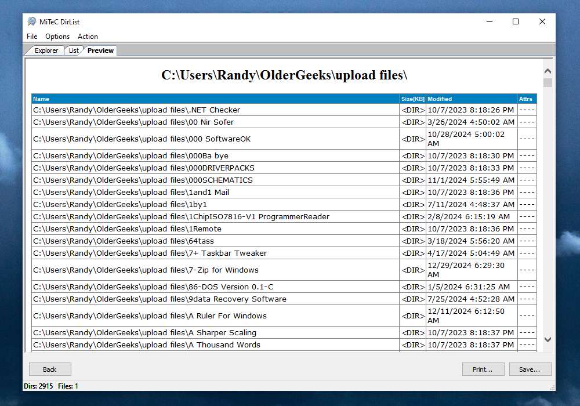Click the date 11/1/2024 5:55:49 AM
The height and width of the screenshot is (406, 580).
pos(471,180)
